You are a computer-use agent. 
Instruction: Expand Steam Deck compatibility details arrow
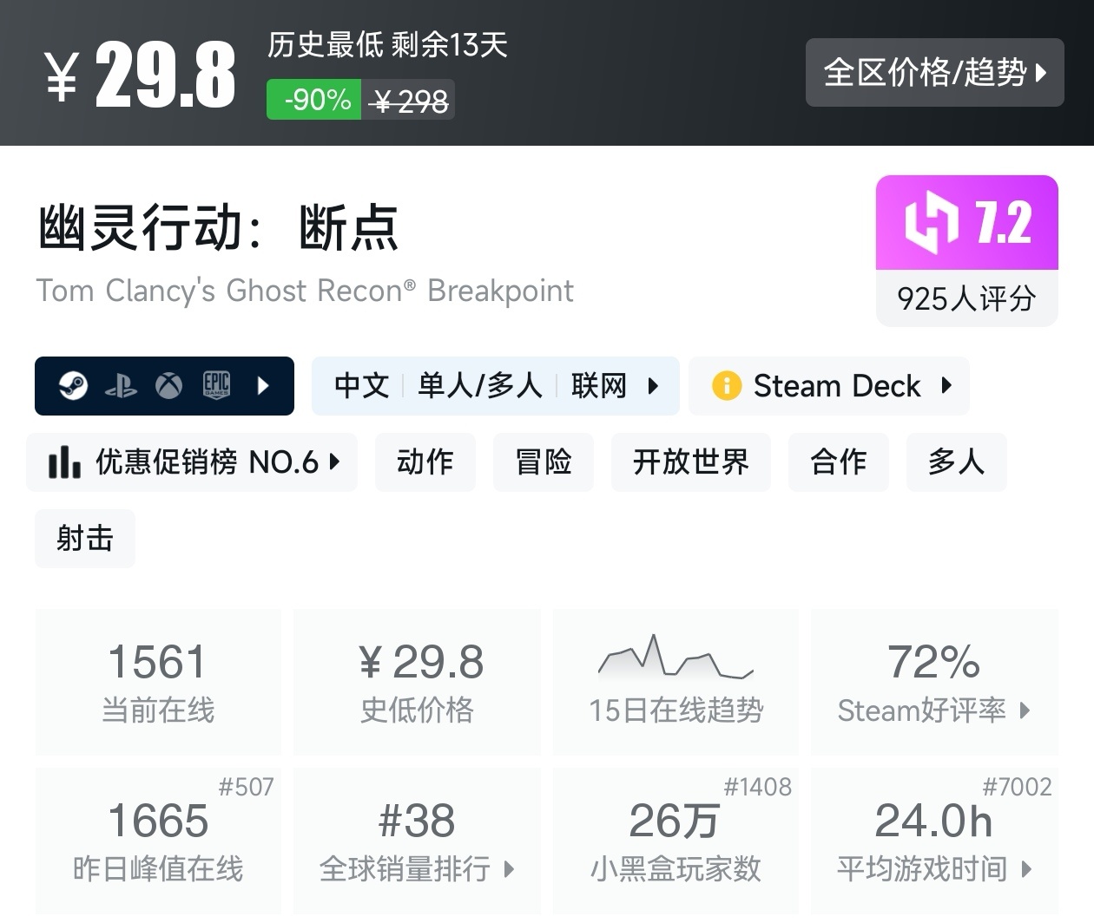(x=946, y=385)
